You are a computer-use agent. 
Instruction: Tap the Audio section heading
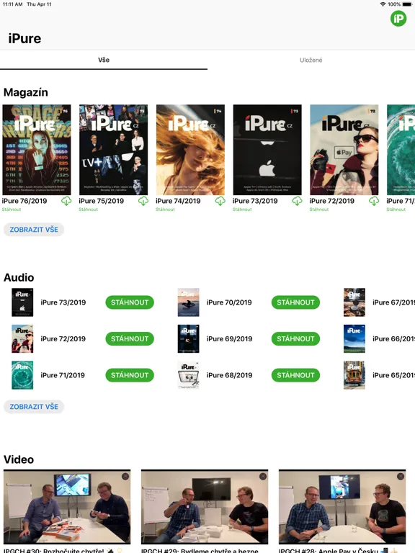coord(19,277)
